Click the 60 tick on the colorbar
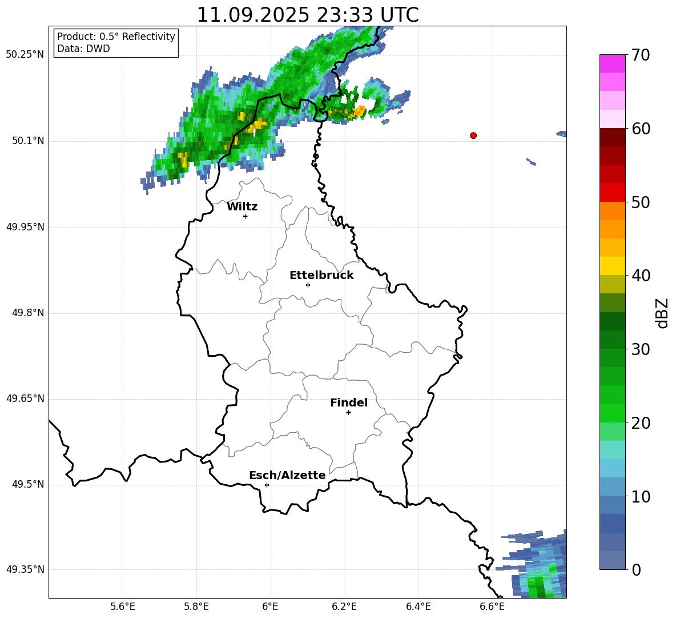 pyautogui.click(x=641, y=129)
